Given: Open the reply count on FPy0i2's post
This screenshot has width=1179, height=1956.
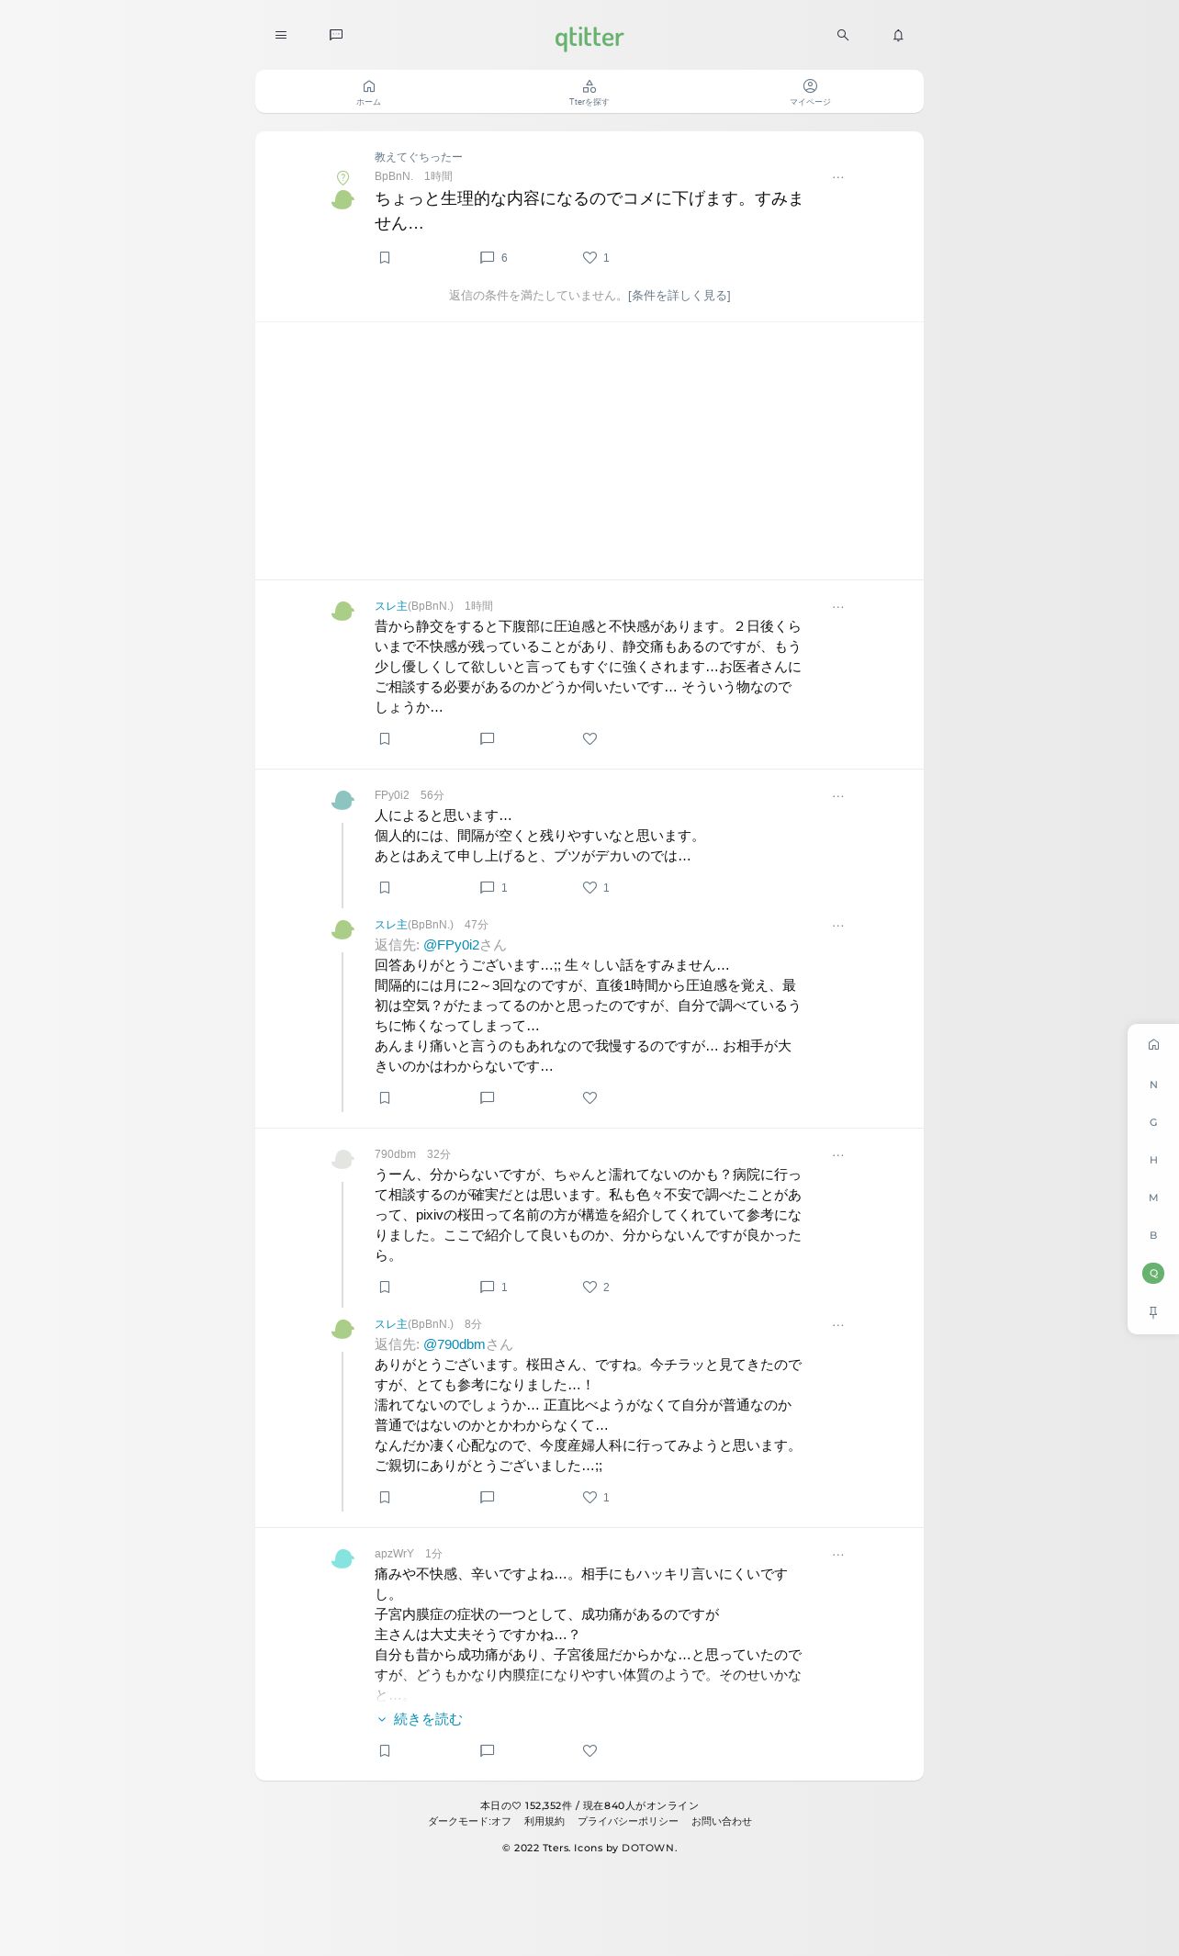Looking at the screenshot, I should [x=493, y=887].
